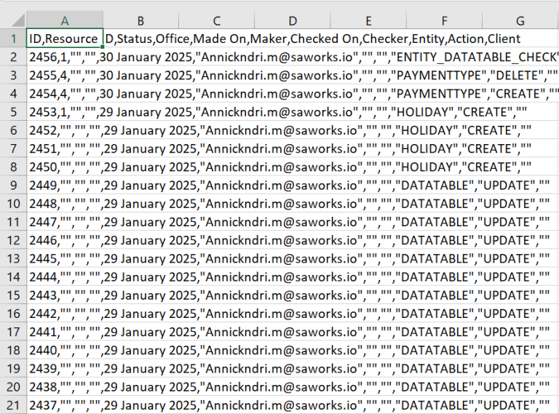Select row 21 header
The width and height of the screenshot is (559, 414).
click(12, 405)
